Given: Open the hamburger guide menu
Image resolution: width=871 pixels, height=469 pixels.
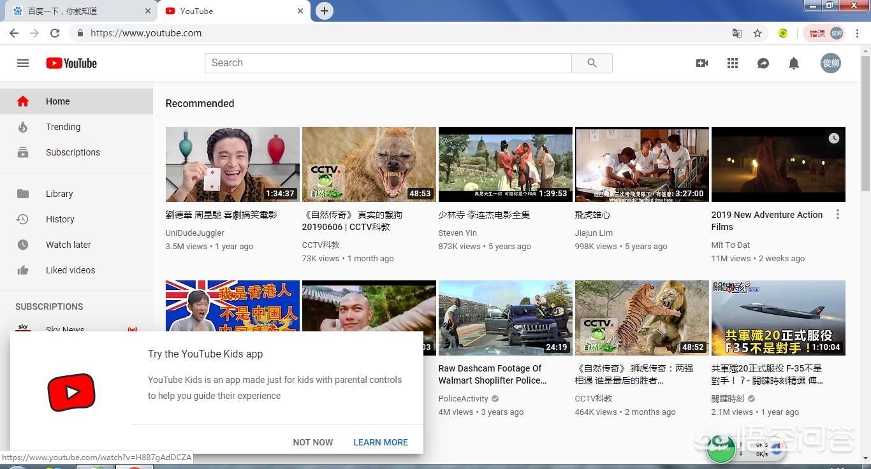Looking at the screenshot, I should pyautogui.click(x=23, y=63).
